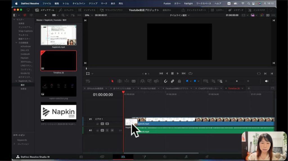
Task: Click the Position Lock padlock icon
Action: tap(179, 81)
